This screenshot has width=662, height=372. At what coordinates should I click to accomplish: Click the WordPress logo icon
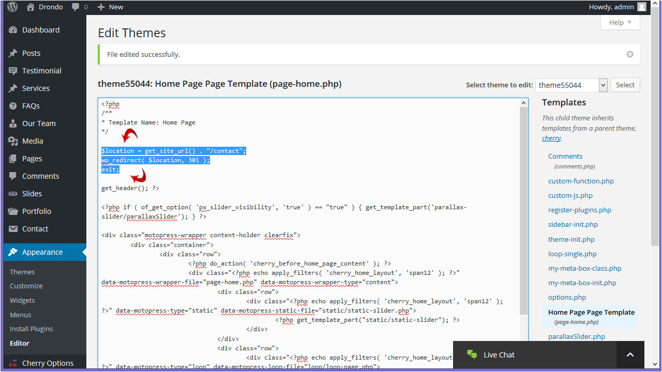12,7
